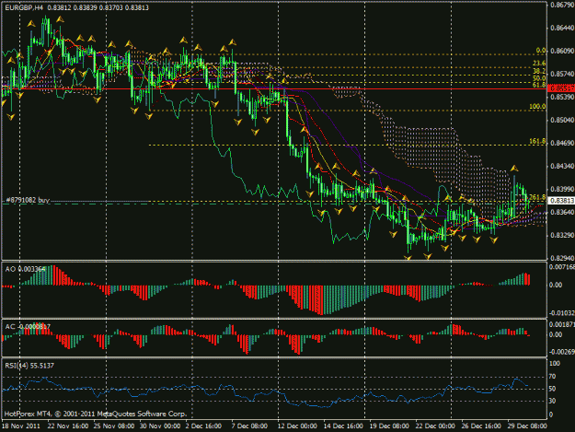Click AO scale value -0.01032
This screenshot has width=575, height=432.
(562, 313)
